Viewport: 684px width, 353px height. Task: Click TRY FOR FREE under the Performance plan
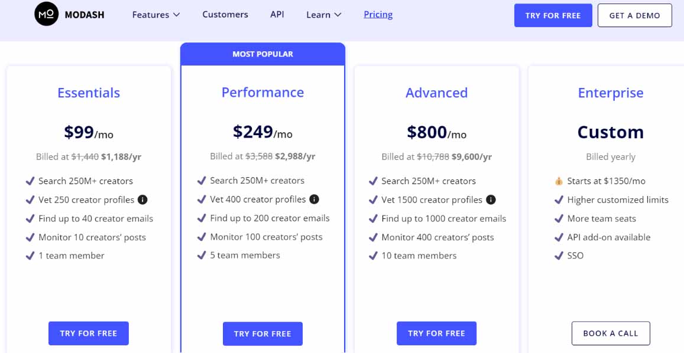(x=262, y=334)
